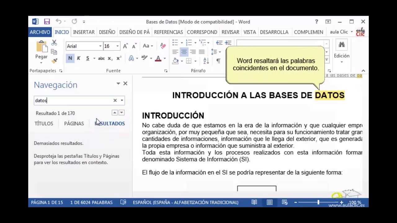Image resolution: width=397 pixels, height=223 pixels.
Task: Switch to Print Layout view
Action: point(270,202)
